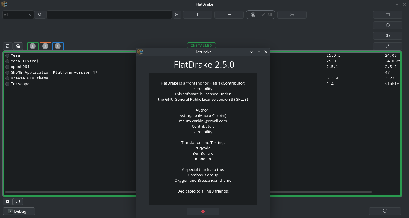Expand the Debug... panel
409x218 pixels.
tap(19, 211)
